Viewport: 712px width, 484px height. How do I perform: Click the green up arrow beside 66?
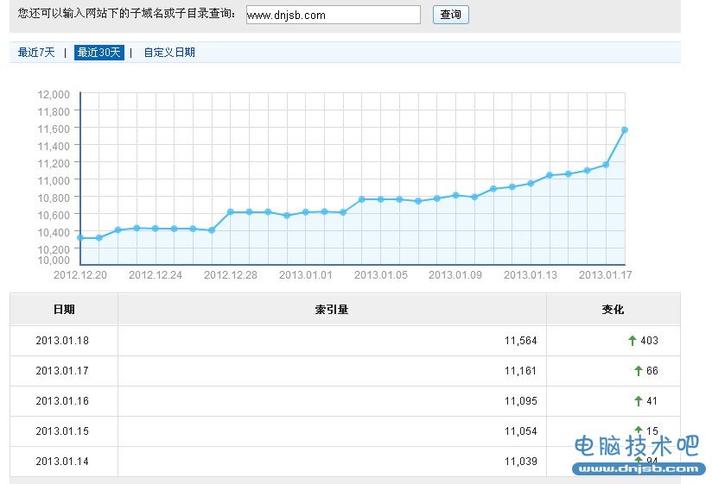pyautogui.click(x=639, y=371)
